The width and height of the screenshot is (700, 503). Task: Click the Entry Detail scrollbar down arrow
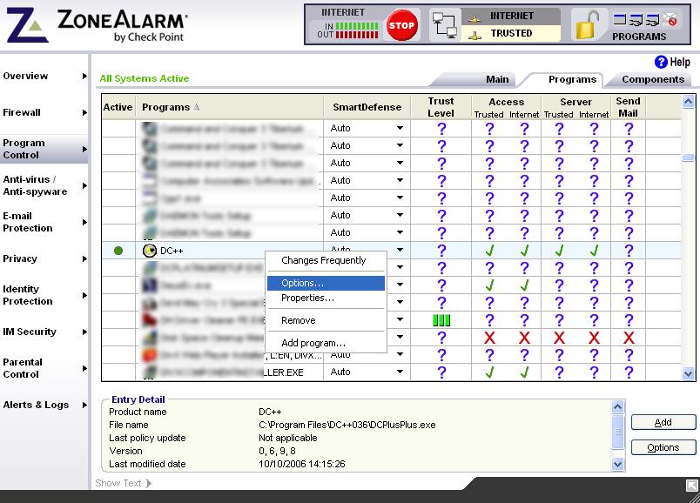[x=618, y=464]
